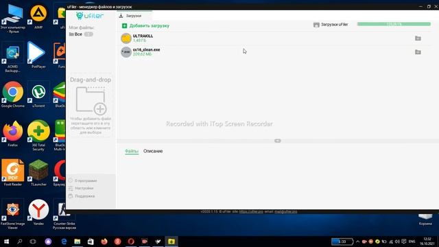Open AIMP desktop shortcut
The width and height of the screenshot is (439, 247).
38,17
